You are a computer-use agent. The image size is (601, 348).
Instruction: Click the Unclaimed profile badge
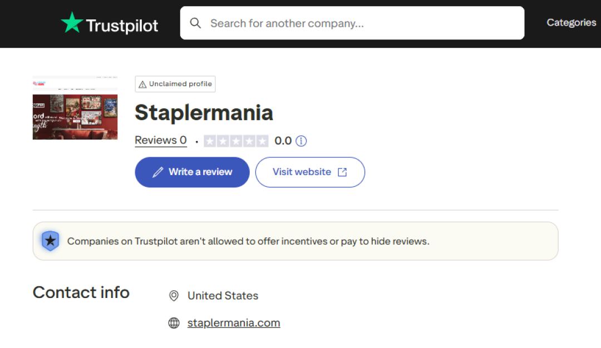pos(175,84)
